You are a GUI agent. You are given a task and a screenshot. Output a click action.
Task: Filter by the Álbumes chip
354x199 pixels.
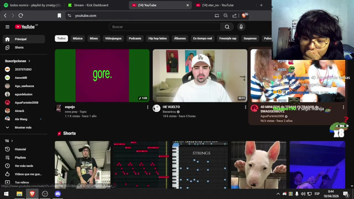click(180, 38)
